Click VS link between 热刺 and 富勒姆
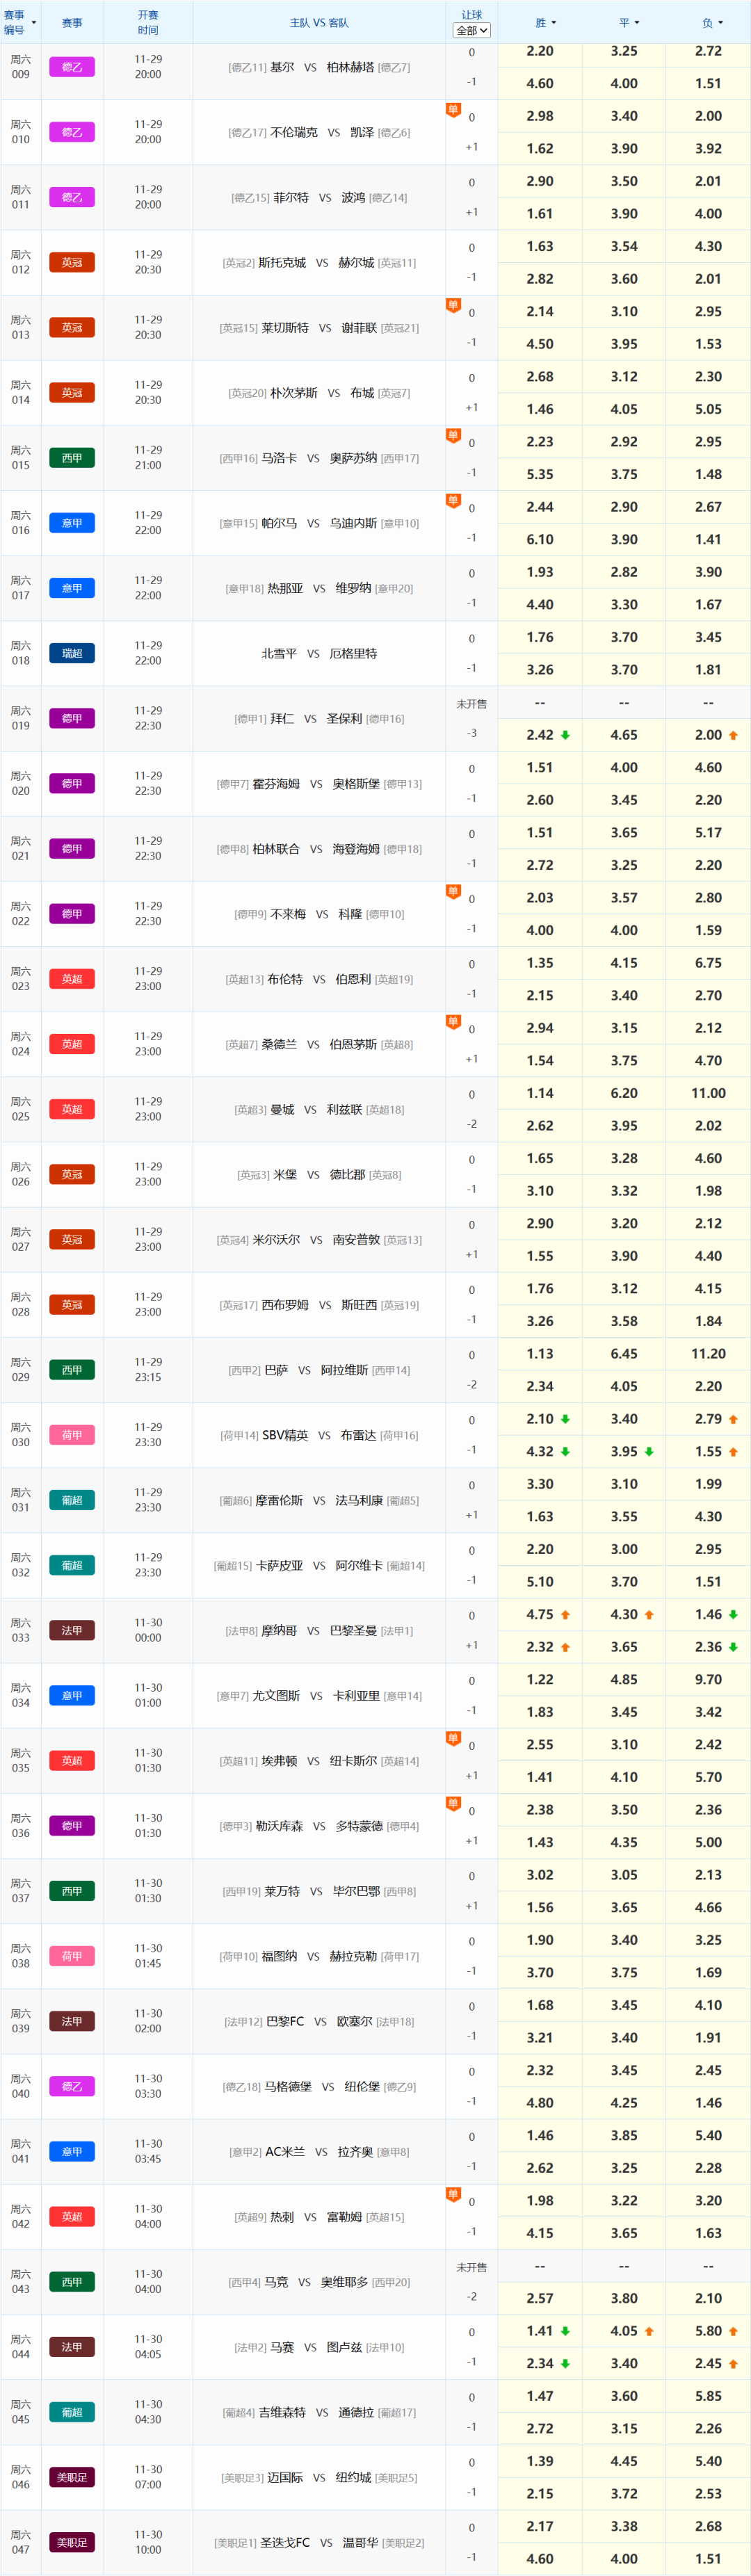Screen dimensions: 751x2576 tap(310, 2216)
